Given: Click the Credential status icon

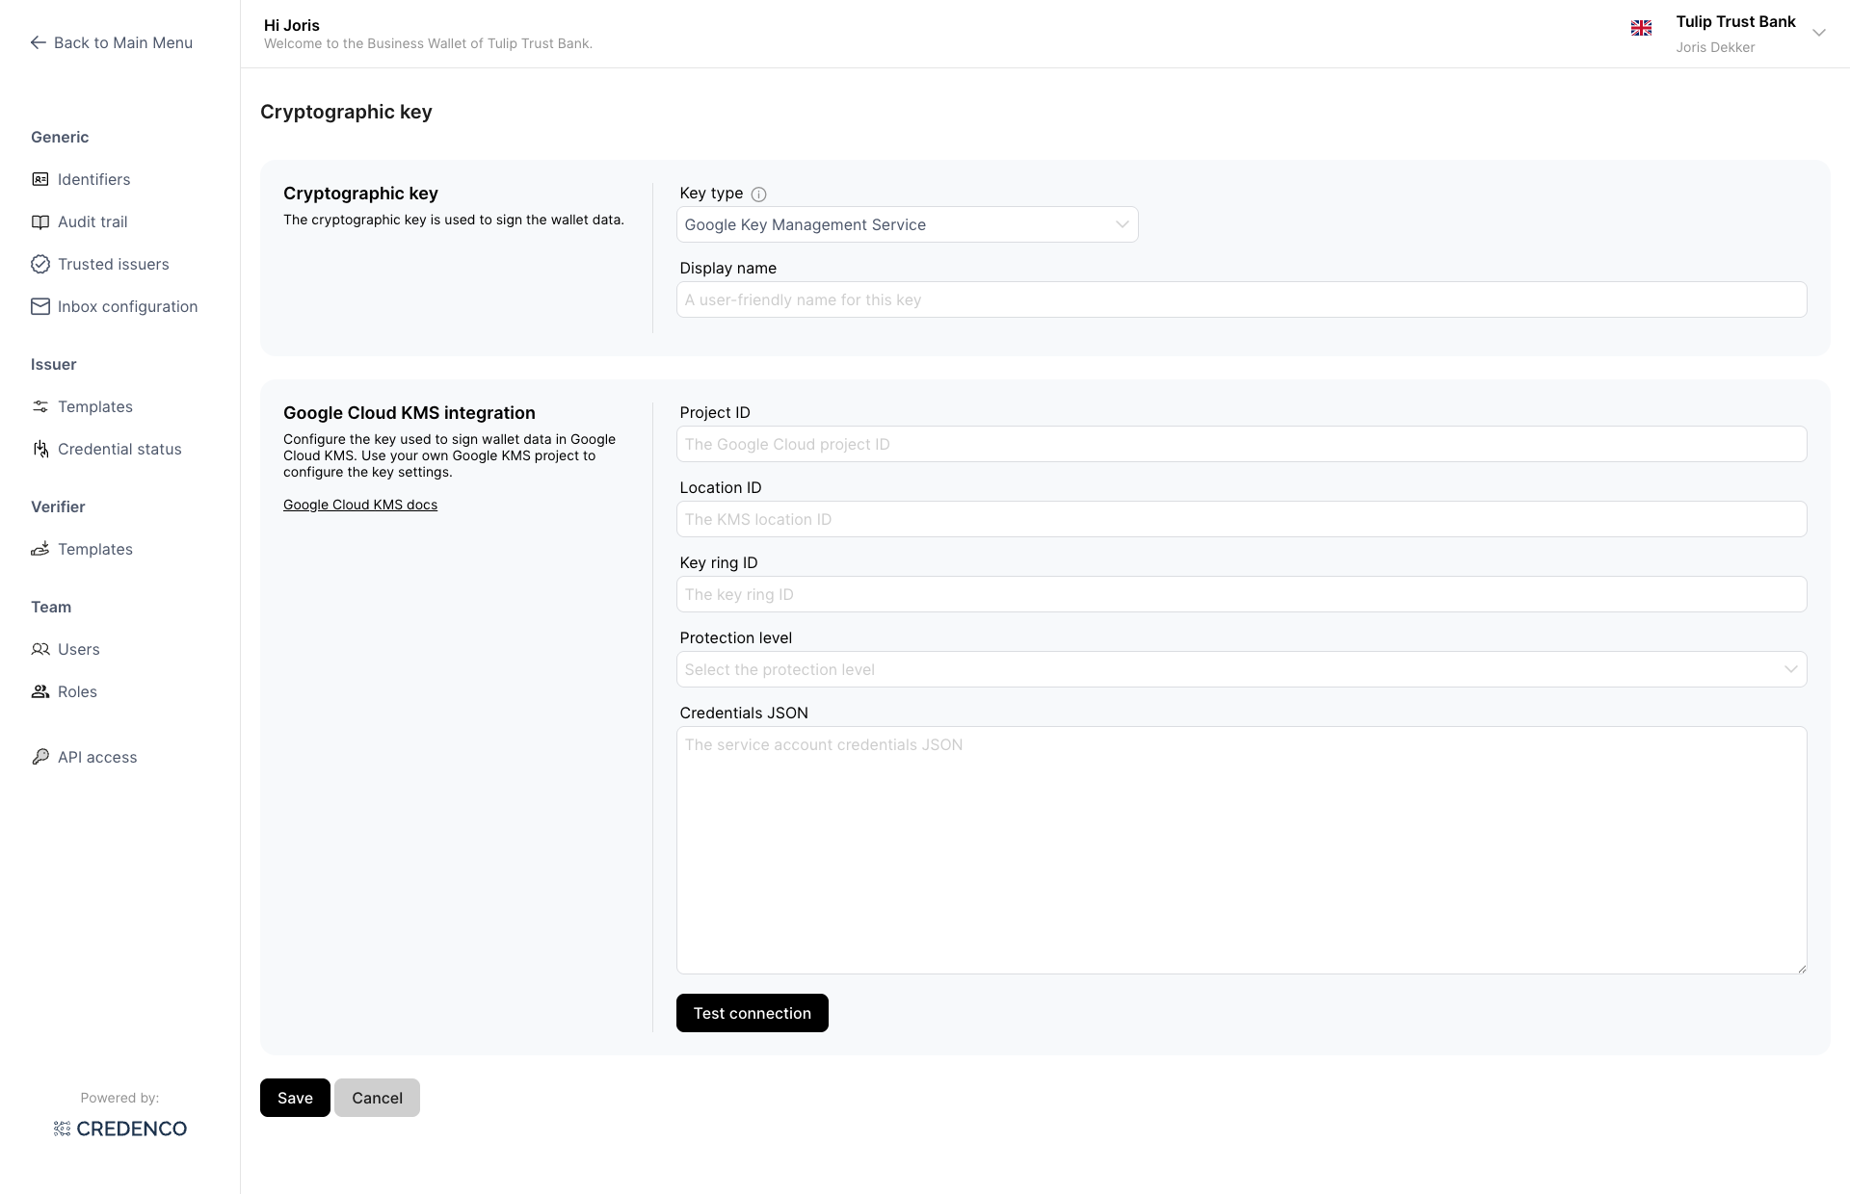Looking at the screenshot, I should (40, 449).
